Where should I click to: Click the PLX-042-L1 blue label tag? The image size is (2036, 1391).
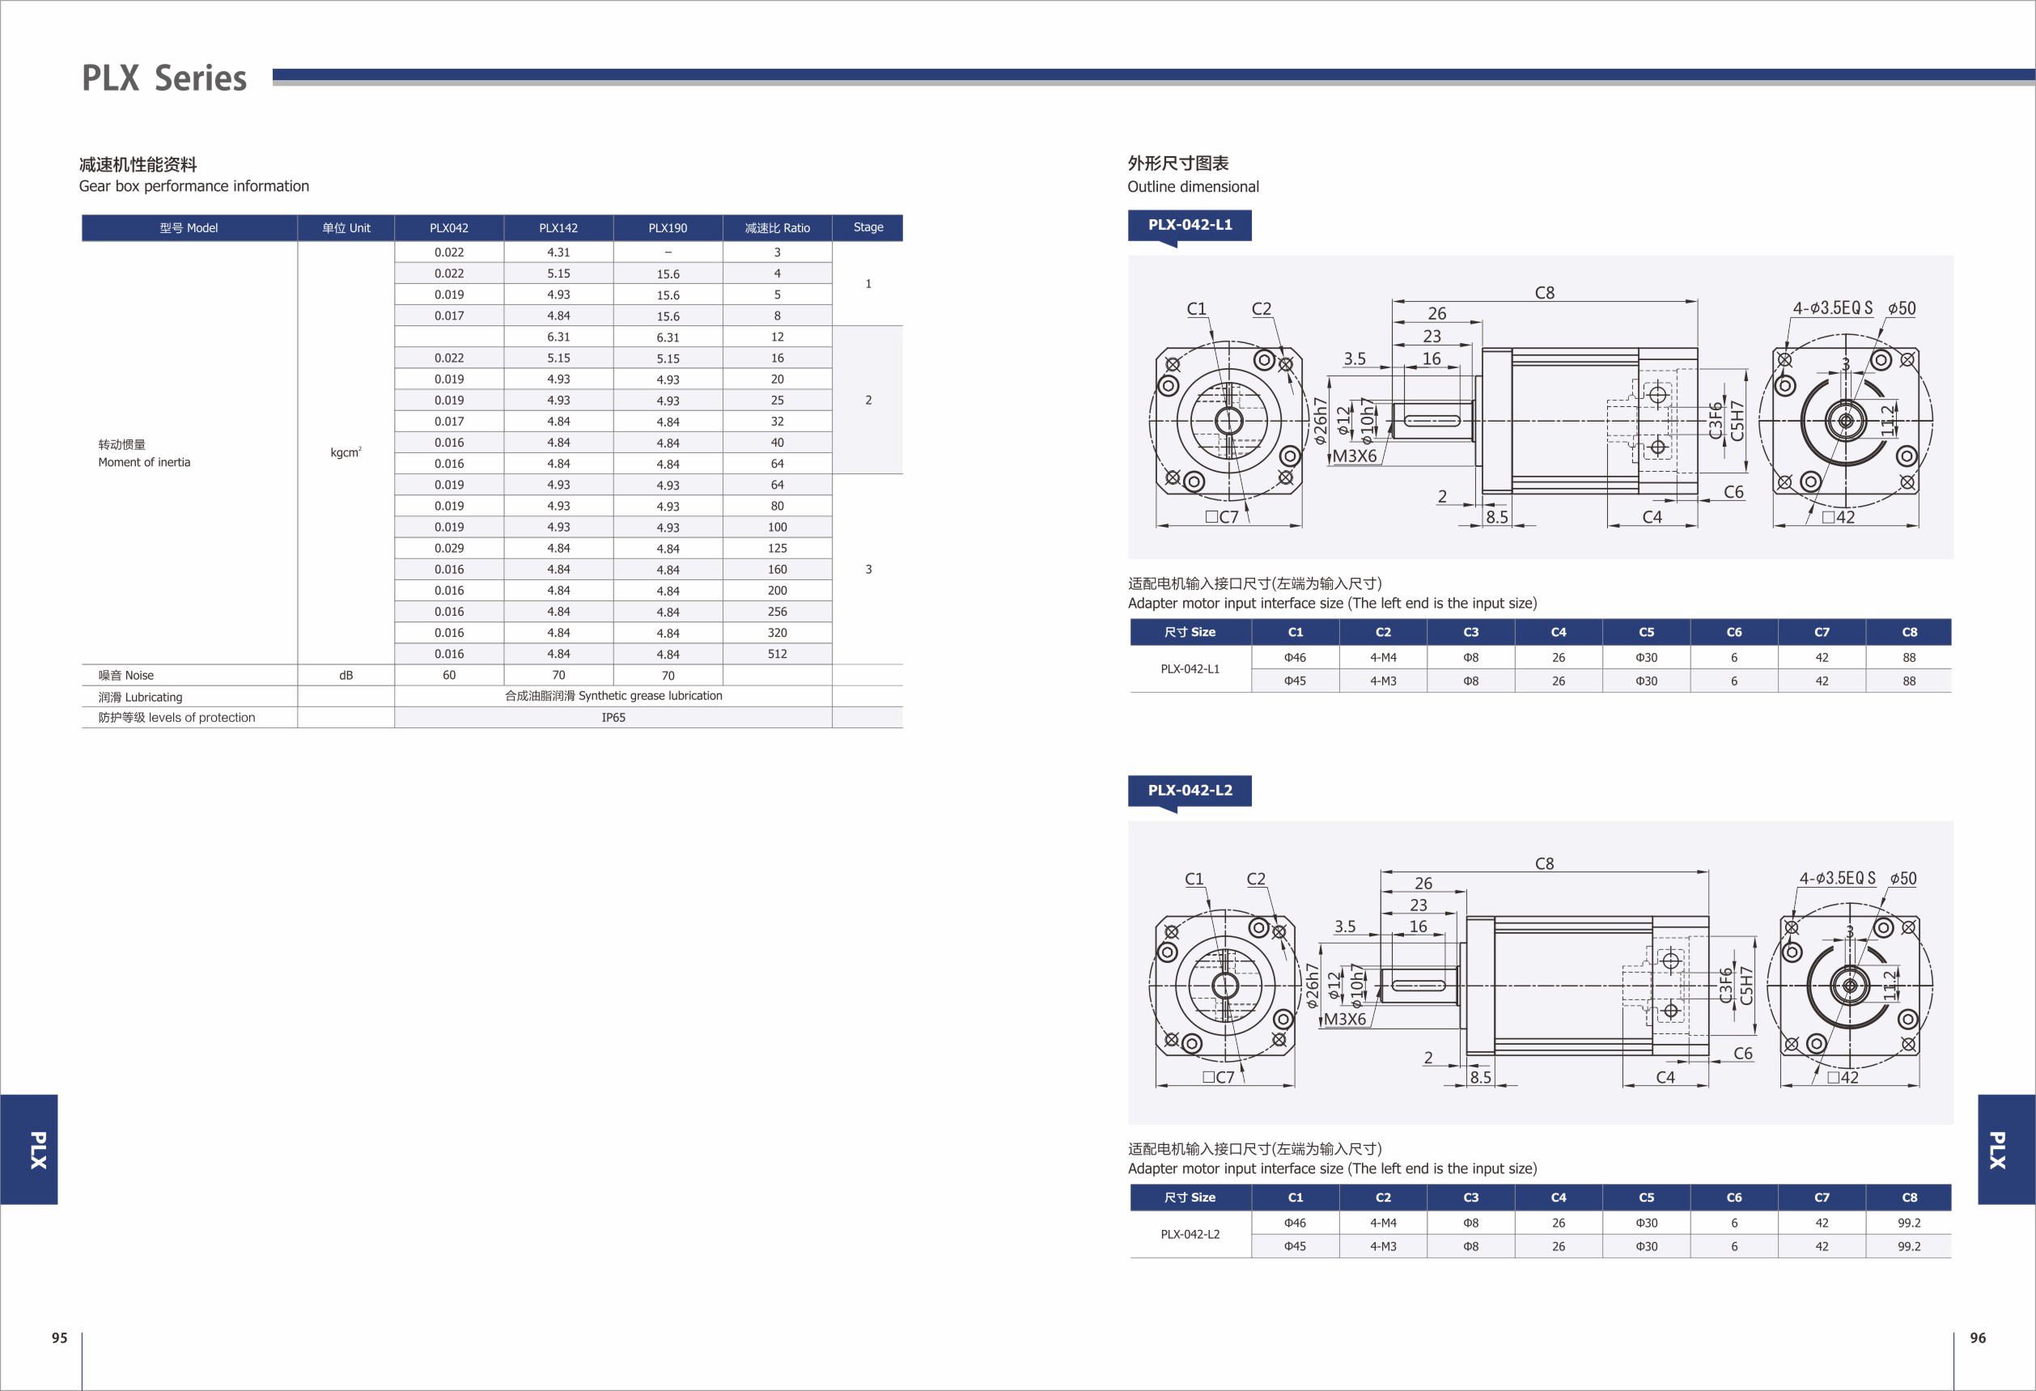click(1189, 225)
